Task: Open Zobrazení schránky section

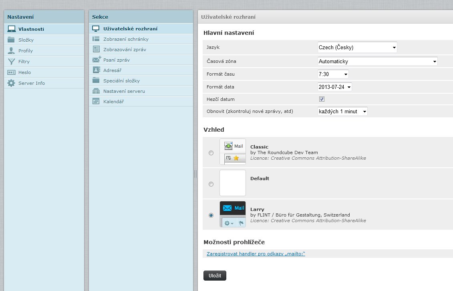Action: click(x=126, y=39)
